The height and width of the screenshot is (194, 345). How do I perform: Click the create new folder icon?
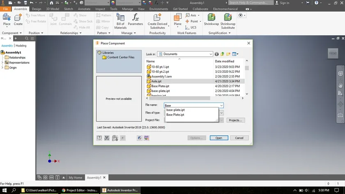(228, 54)
